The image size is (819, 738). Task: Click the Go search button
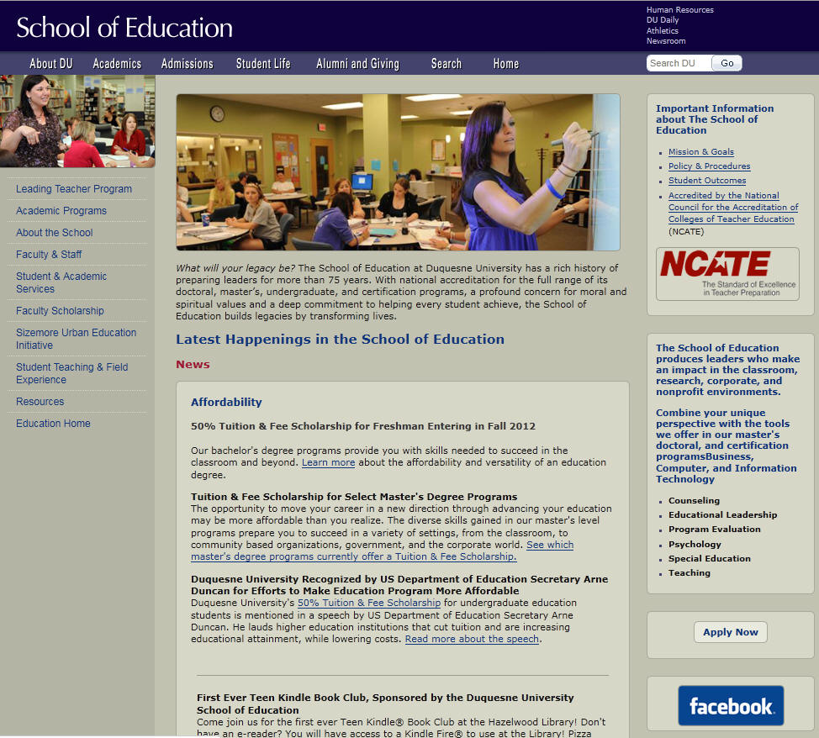point(727,63)
